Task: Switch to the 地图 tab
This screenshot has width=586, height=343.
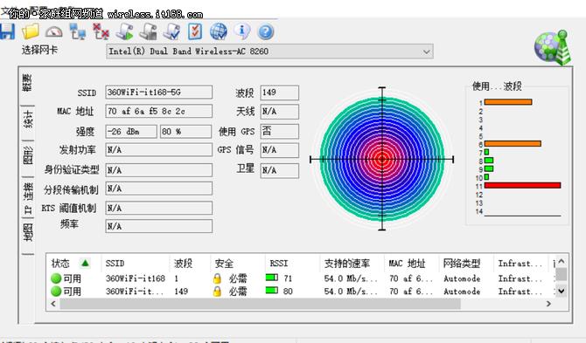Action: tap(28, 232)
